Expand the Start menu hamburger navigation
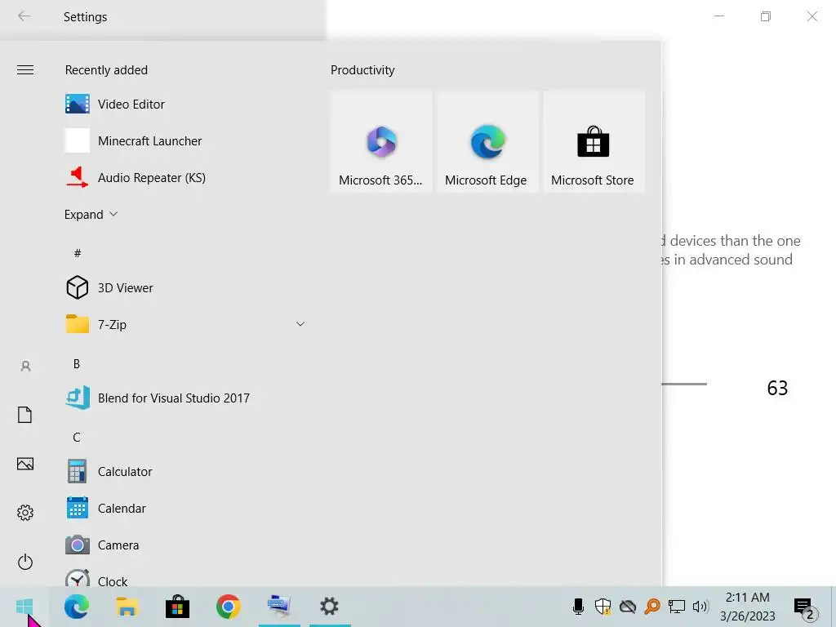Viewport: 836px width, 627px height. (25, 70)
